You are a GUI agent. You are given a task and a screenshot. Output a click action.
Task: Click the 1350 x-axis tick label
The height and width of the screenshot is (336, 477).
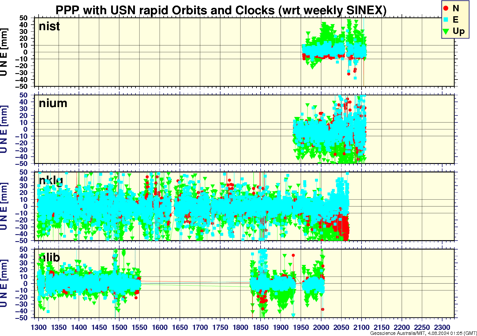(x=59, y=327)
